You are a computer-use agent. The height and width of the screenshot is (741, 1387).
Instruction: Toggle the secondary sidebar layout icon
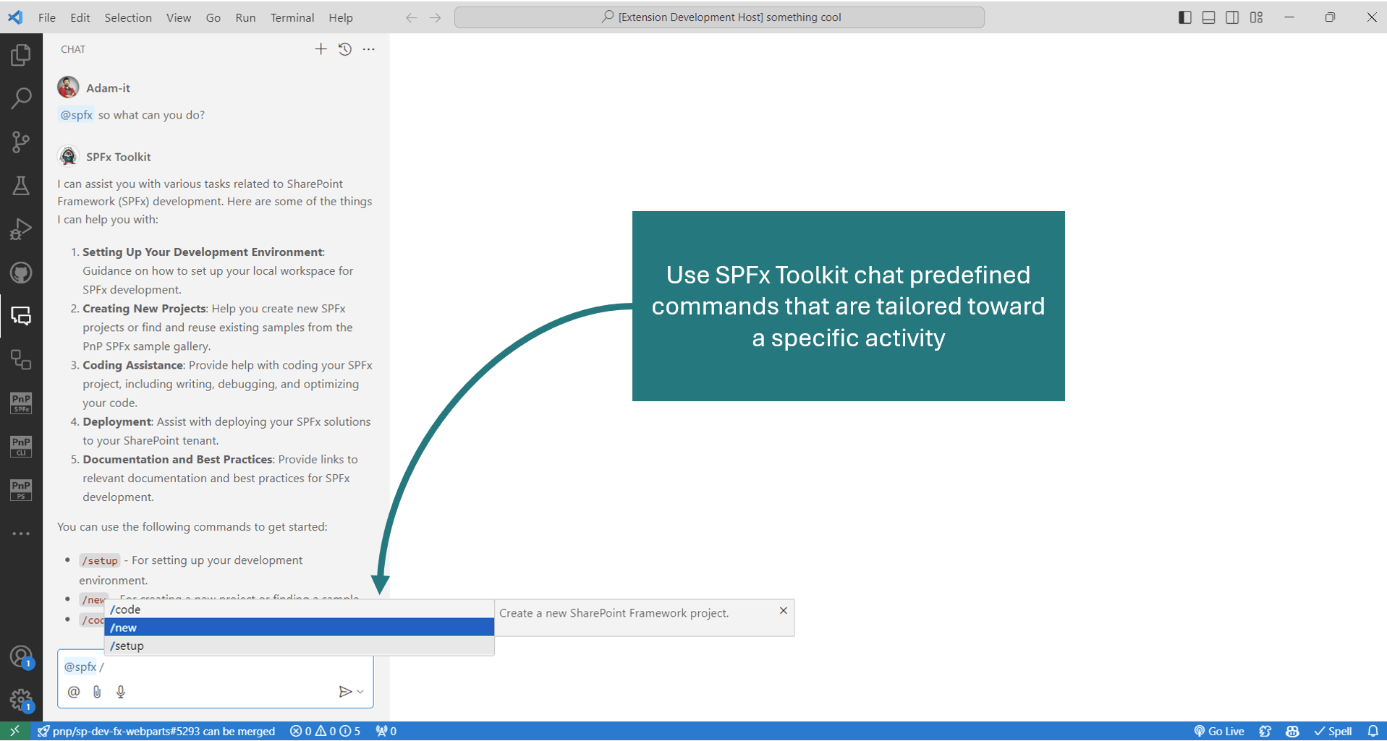click(x=1232, y=17)
